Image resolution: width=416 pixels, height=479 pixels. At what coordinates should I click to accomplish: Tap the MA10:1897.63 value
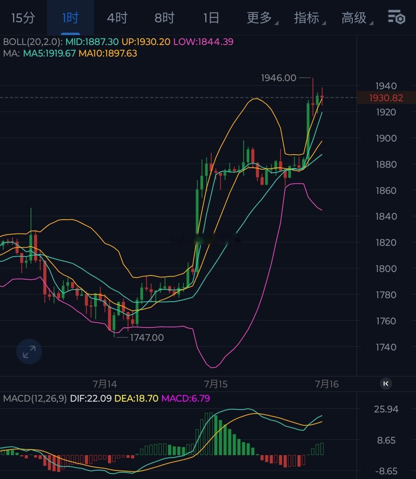tap(108, 53)
